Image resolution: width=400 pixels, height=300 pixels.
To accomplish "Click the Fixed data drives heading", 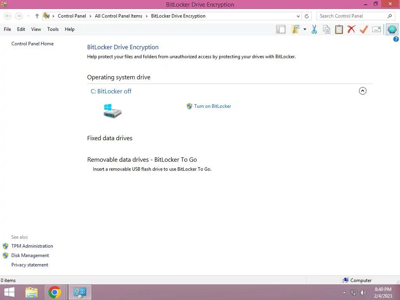I will (110, 138).
